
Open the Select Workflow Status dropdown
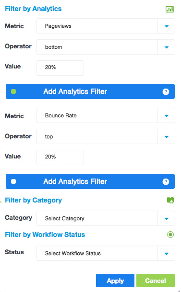tap(106, 253)
